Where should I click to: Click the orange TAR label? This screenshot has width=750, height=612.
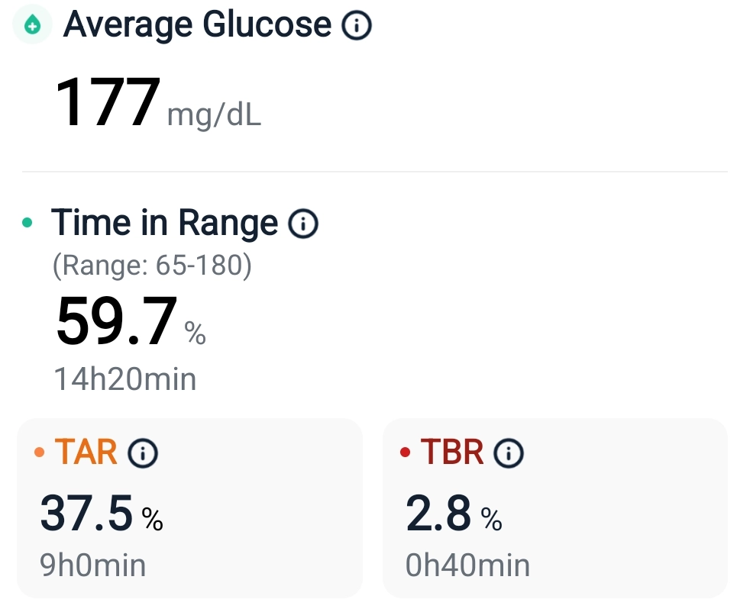(86, 453)
